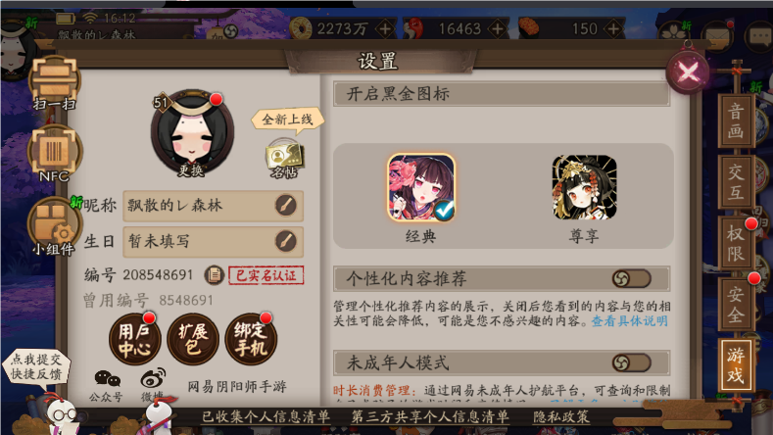Screen dimensions: 773x435
Task: Open the 名帖 name card icon
Action: pyautogui.click(x=284, y=159)
